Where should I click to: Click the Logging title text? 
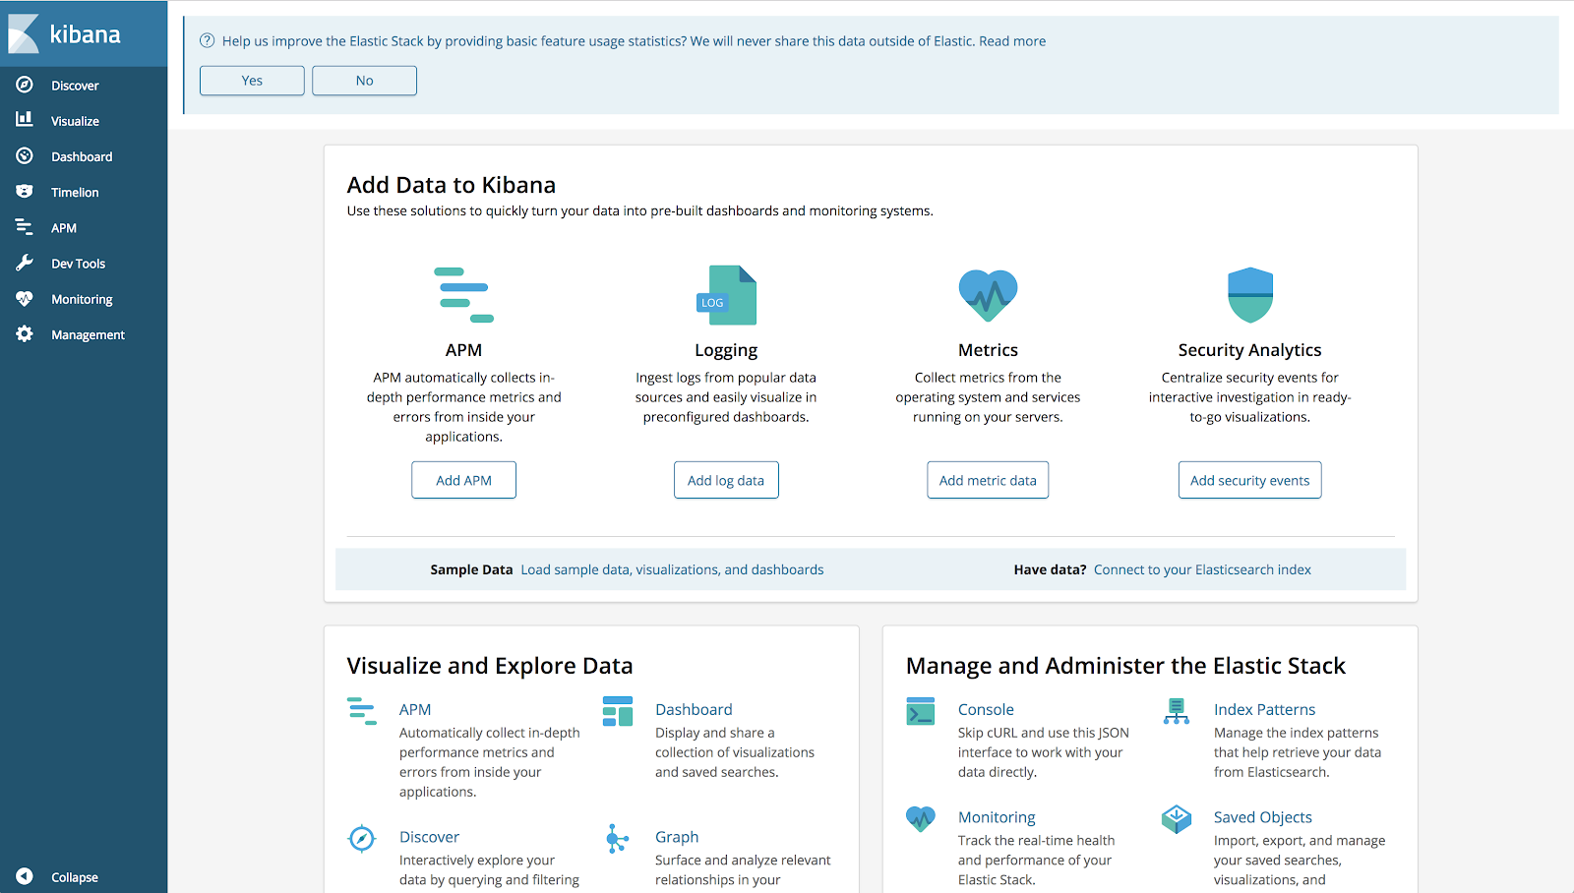pyautogui.click(x=726, y=350)
